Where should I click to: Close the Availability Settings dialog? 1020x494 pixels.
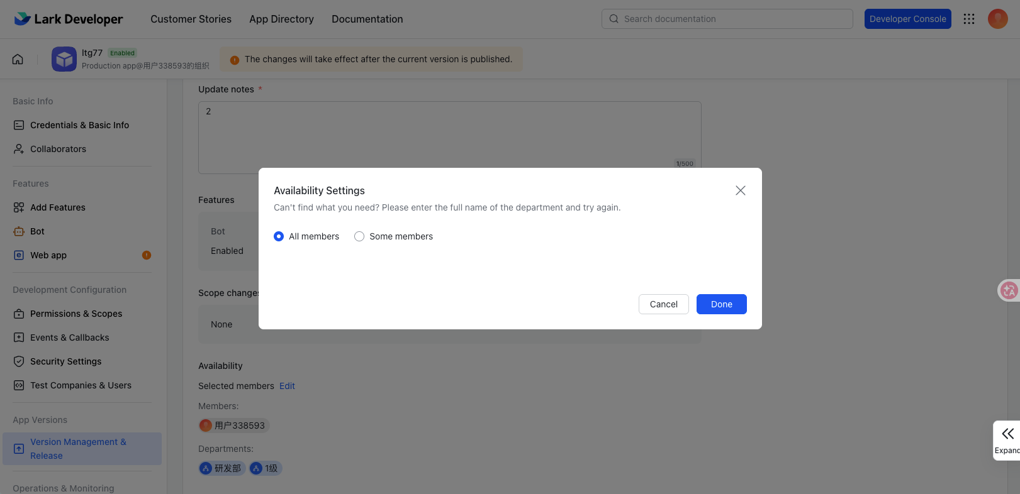tap(740, 190)
